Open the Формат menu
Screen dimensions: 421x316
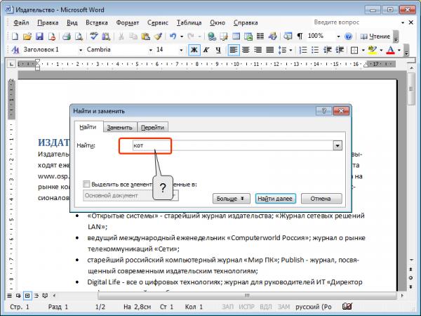click(128, 23)
